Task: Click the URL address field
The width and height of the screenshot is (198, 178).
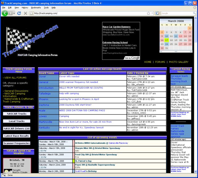Action: click(x=90, y=13)
